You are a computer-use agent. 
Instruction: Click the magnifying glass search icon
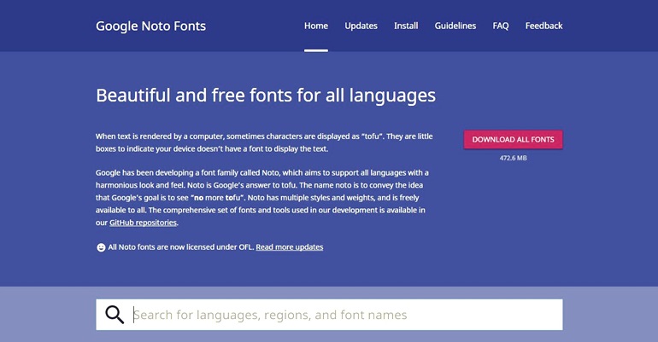(115, 315)
